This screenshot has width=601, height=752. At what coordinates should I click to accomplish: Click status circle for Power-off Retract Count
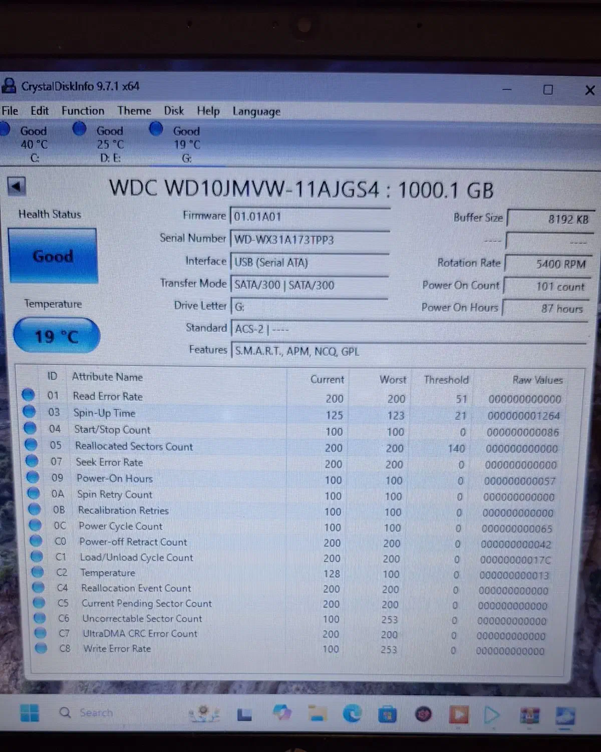pos(36,540)
